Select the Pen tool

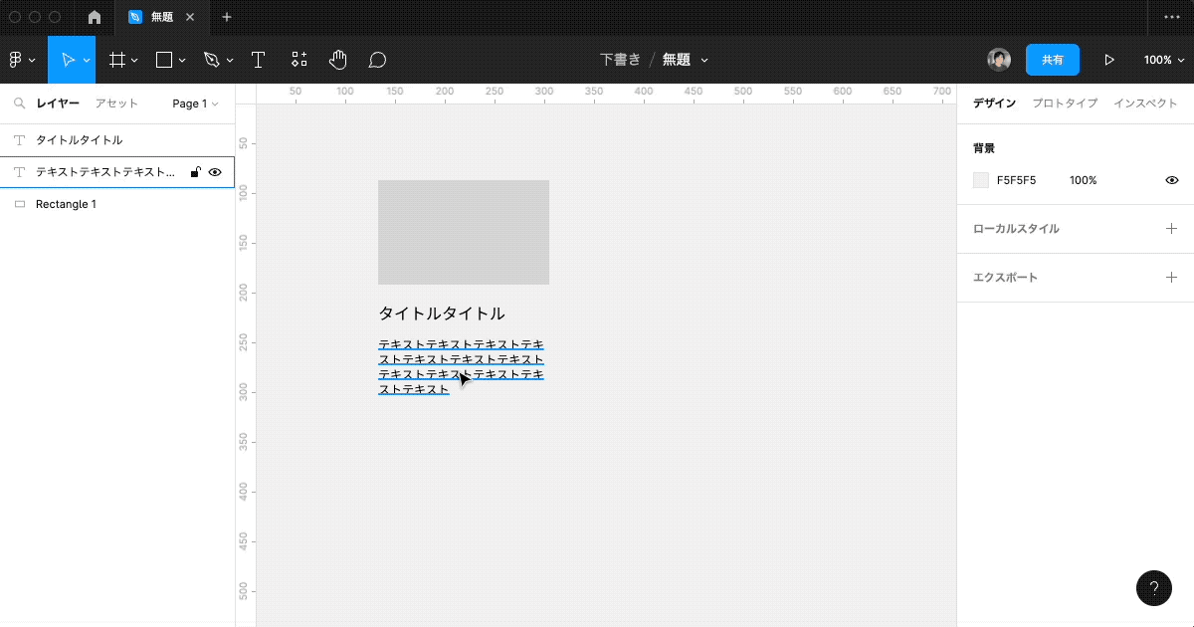pos(211,60)
